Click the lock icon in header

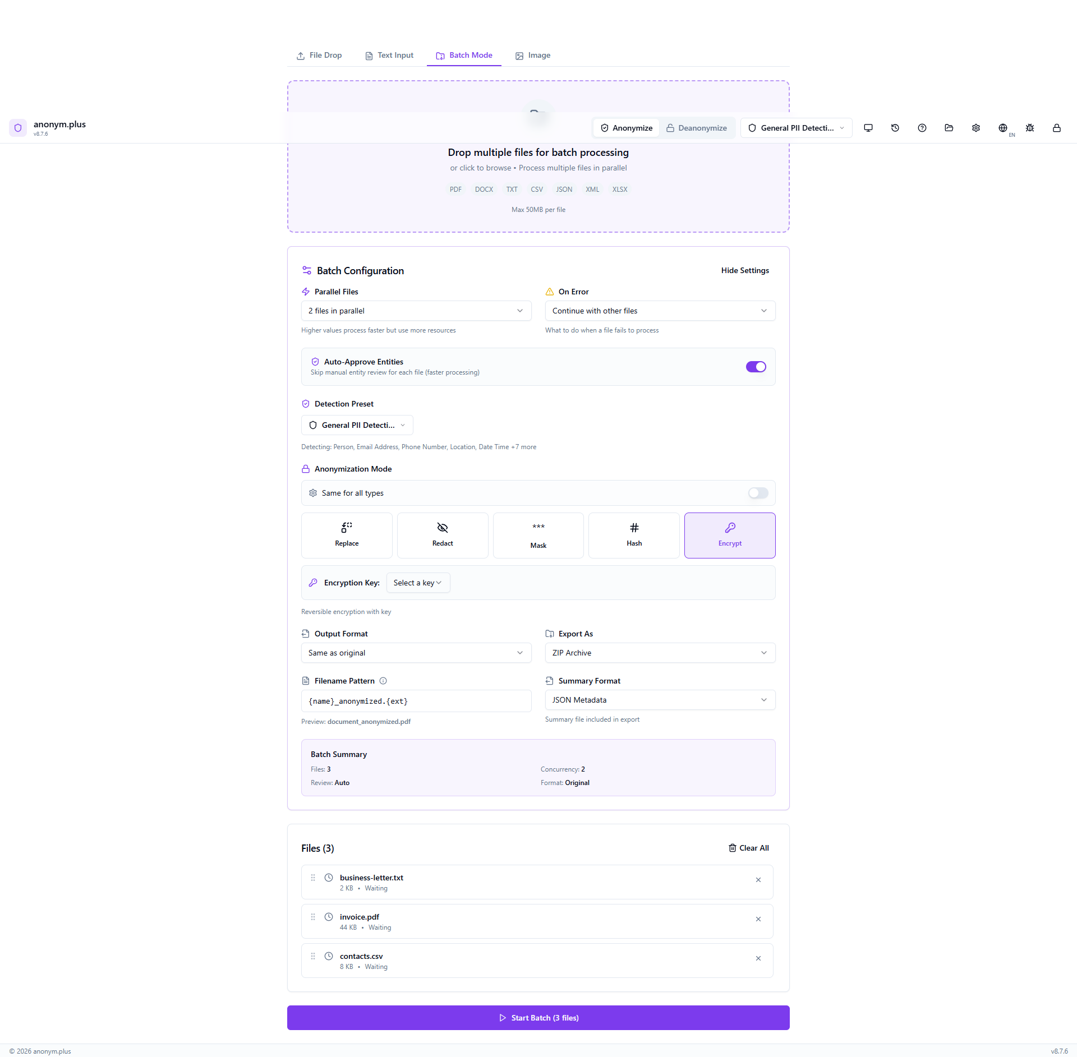[x=1057, y=128]
